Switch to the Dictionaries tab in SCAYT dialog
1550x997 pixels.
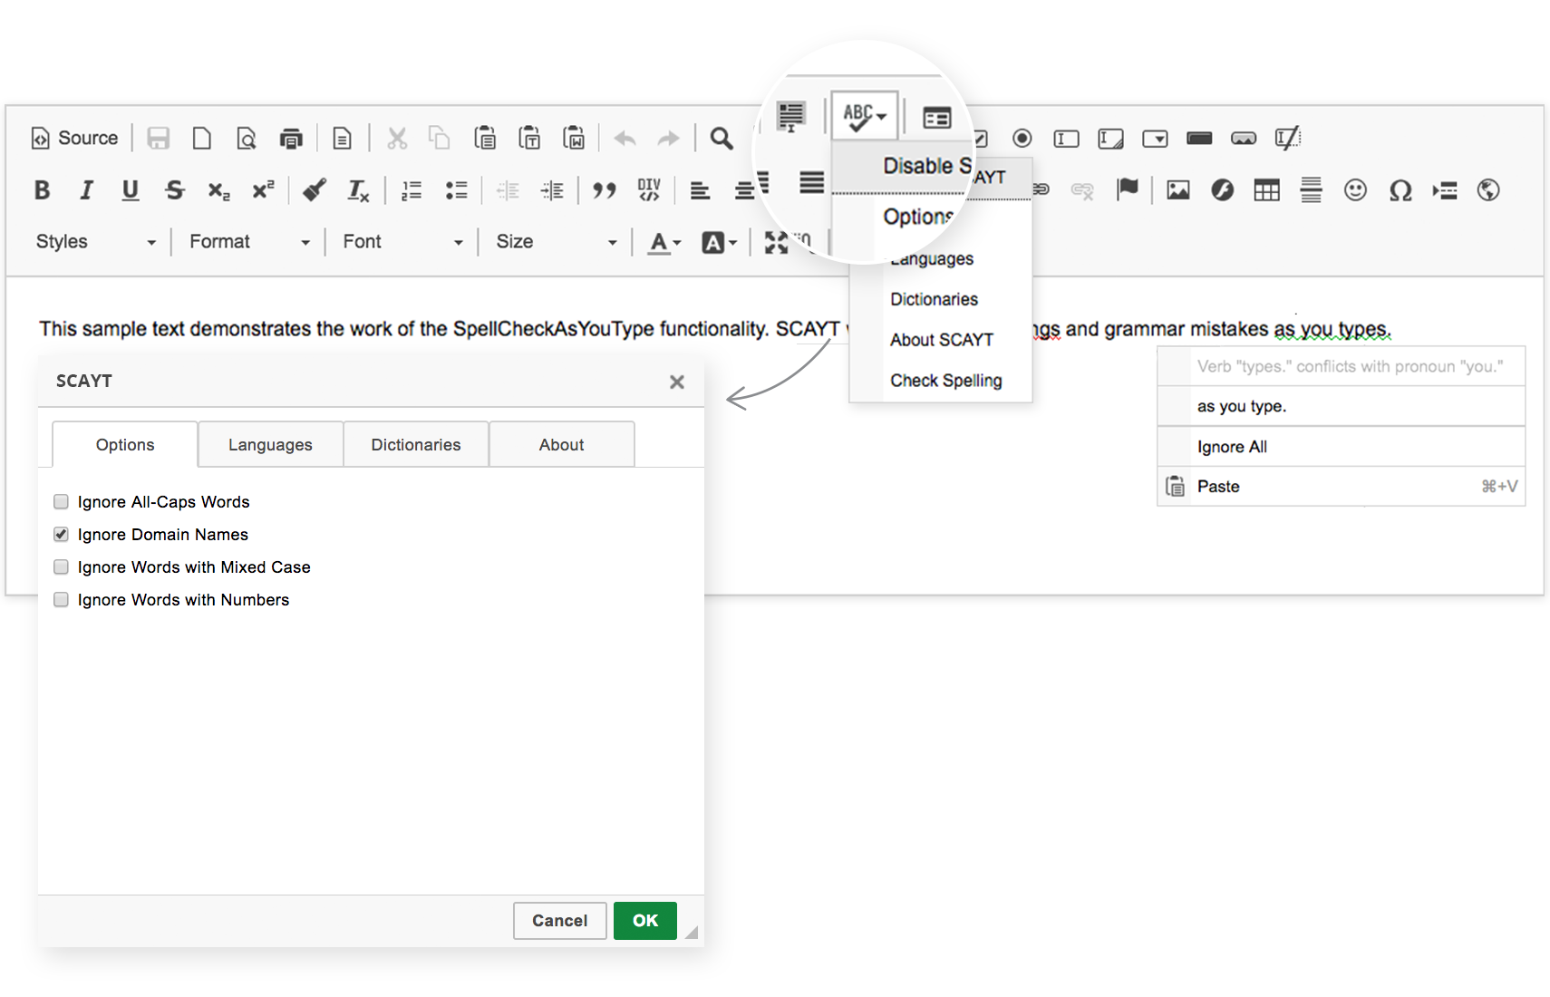tap(416, 444)
